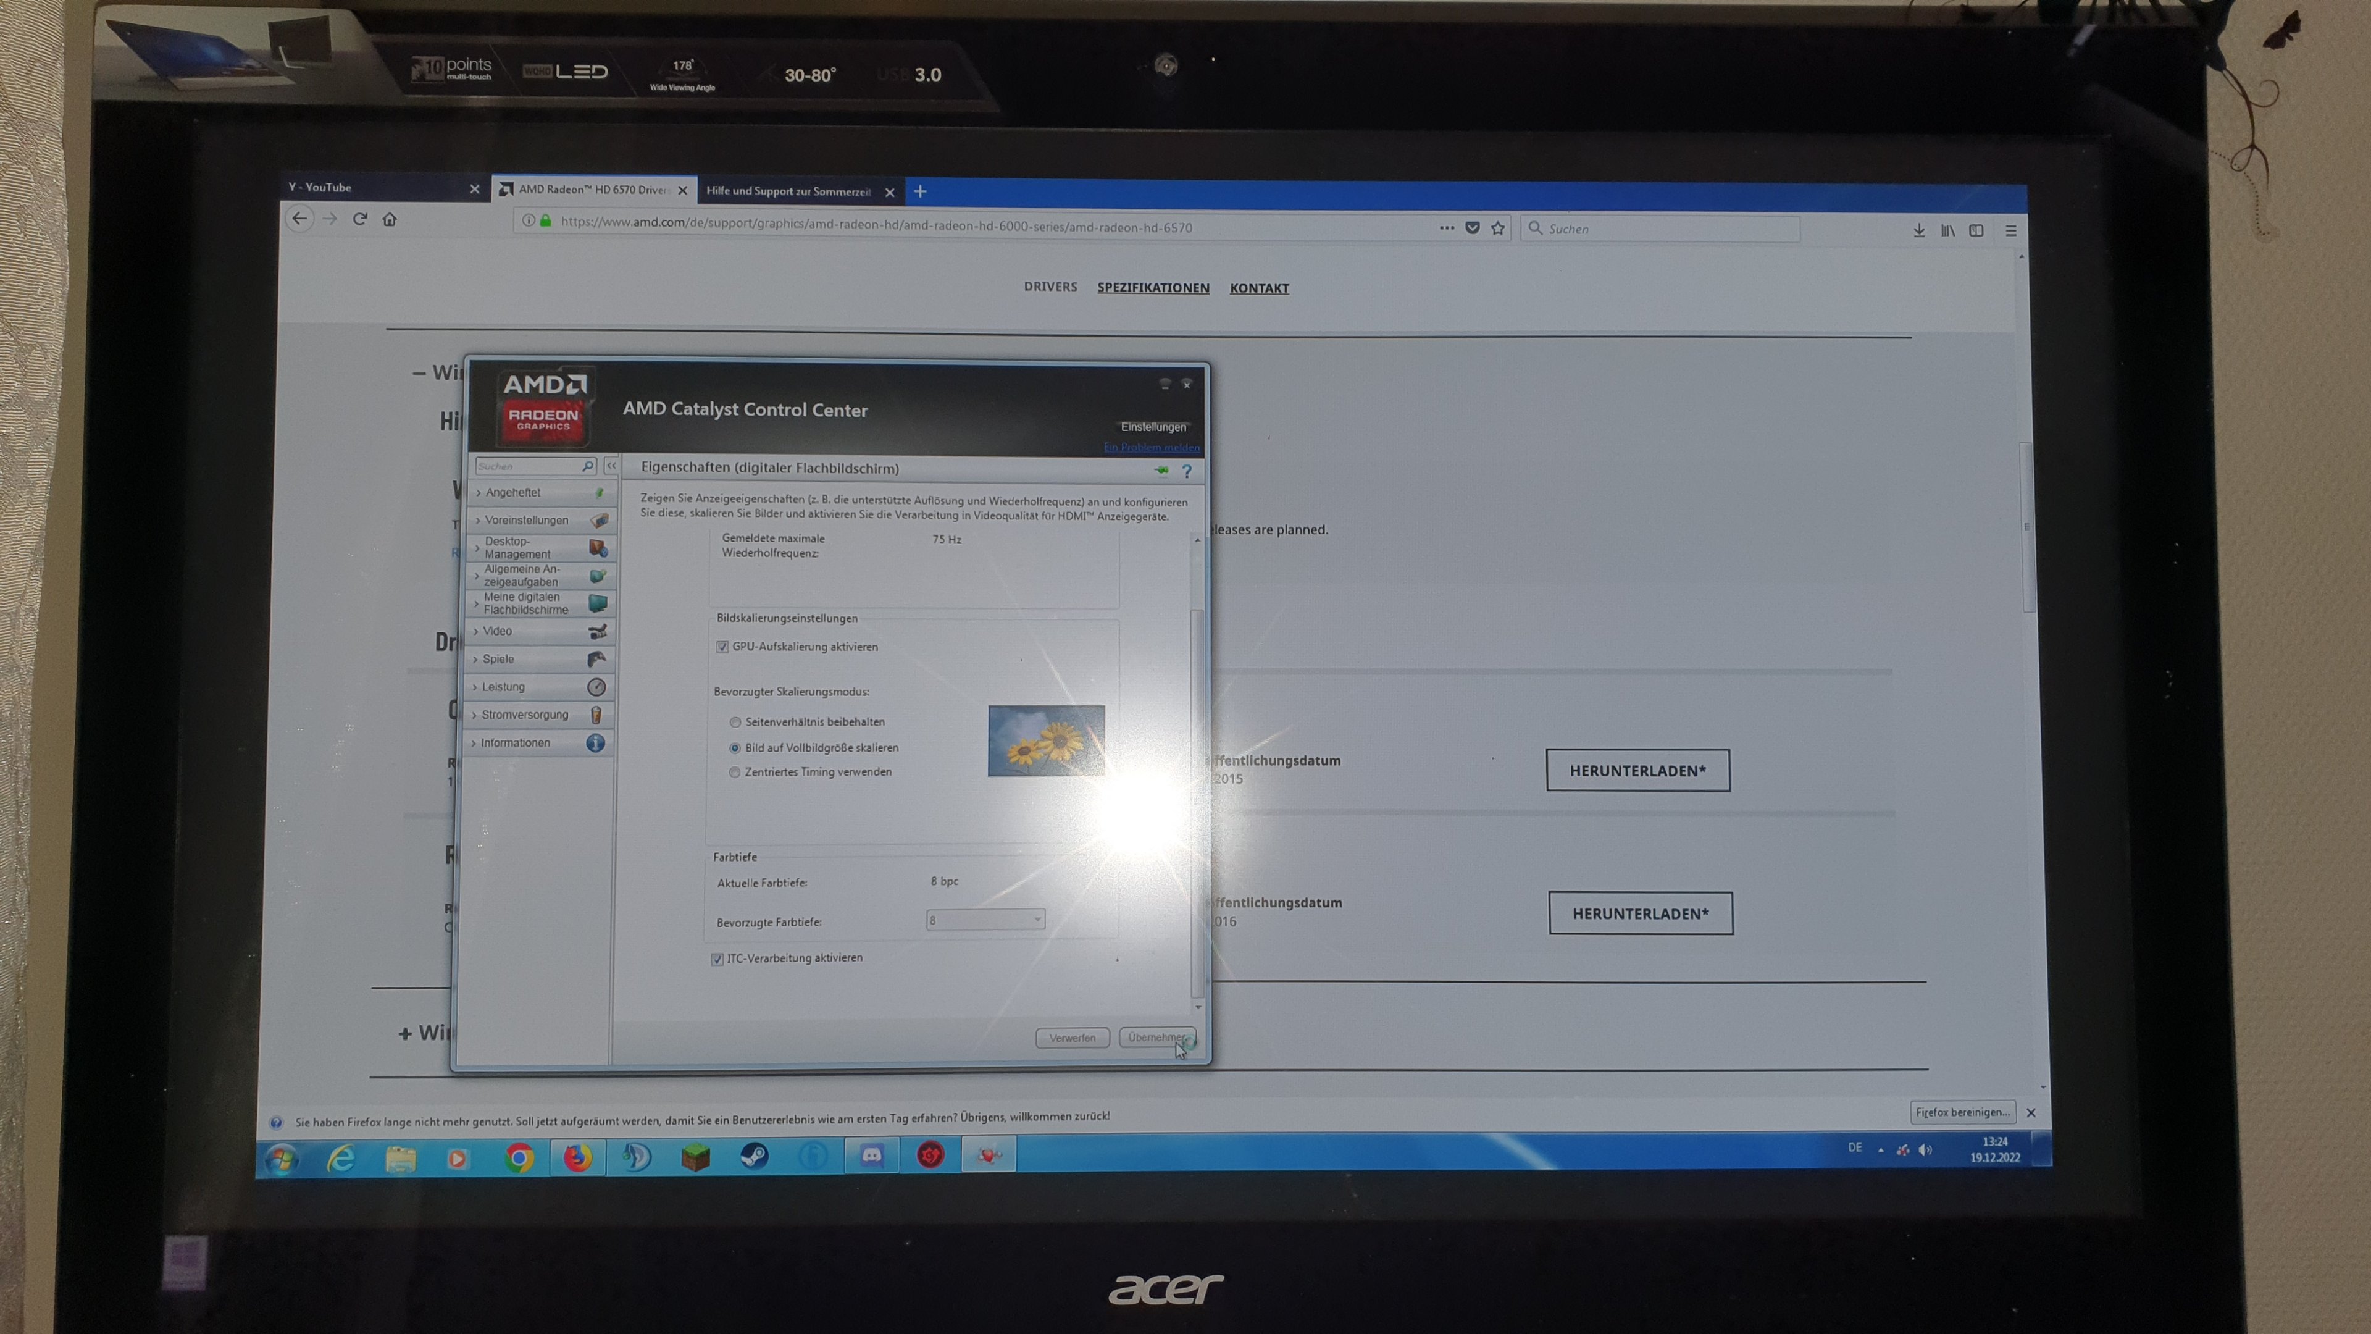Select Seitenverhältnis beibehalten radio option
This screenshot has width=2371, height=1334.
(735, 722)
